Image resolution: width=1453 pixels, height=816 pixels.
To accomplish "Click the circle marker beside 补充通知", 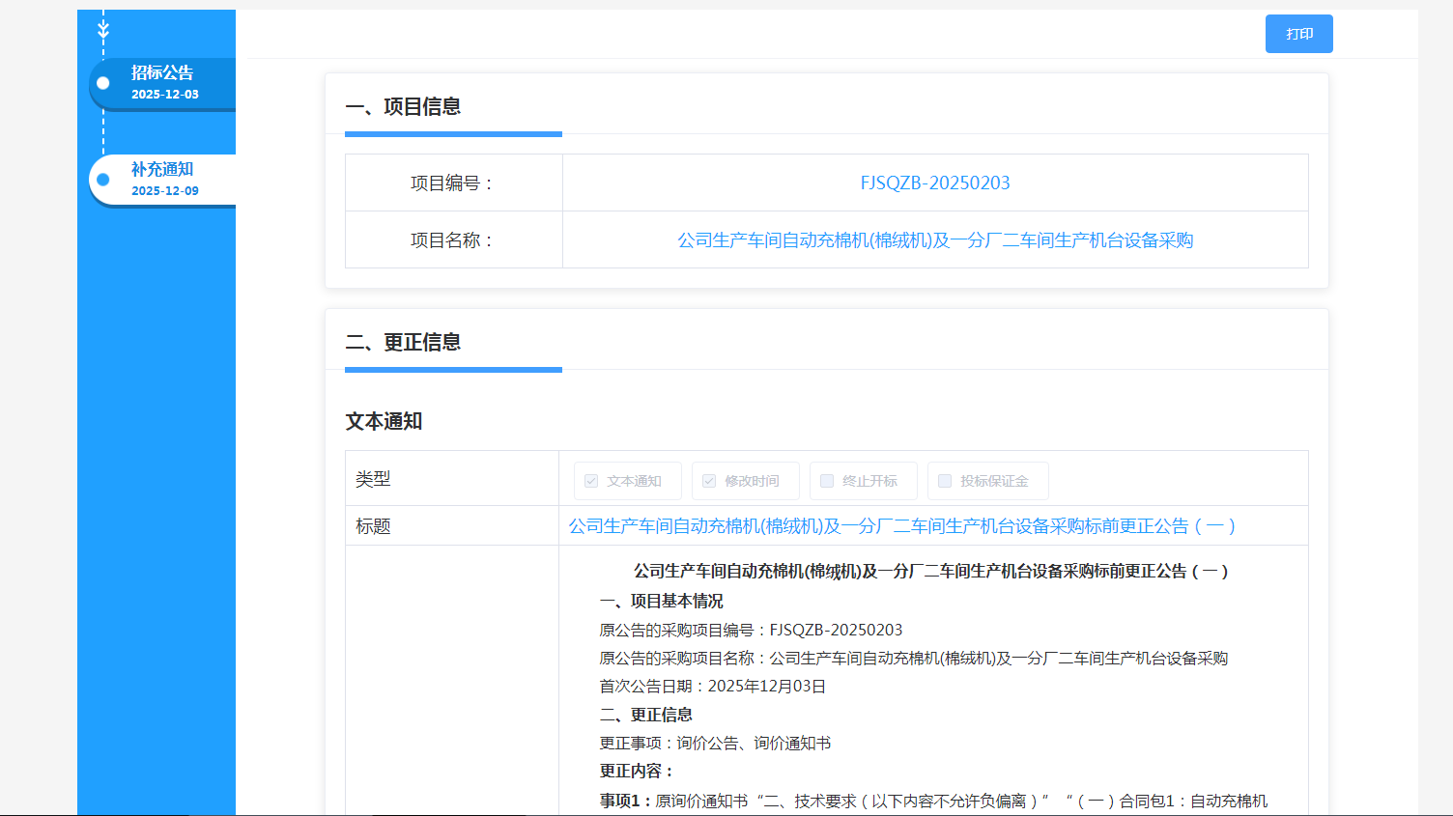I will click(x=103, y=180).
